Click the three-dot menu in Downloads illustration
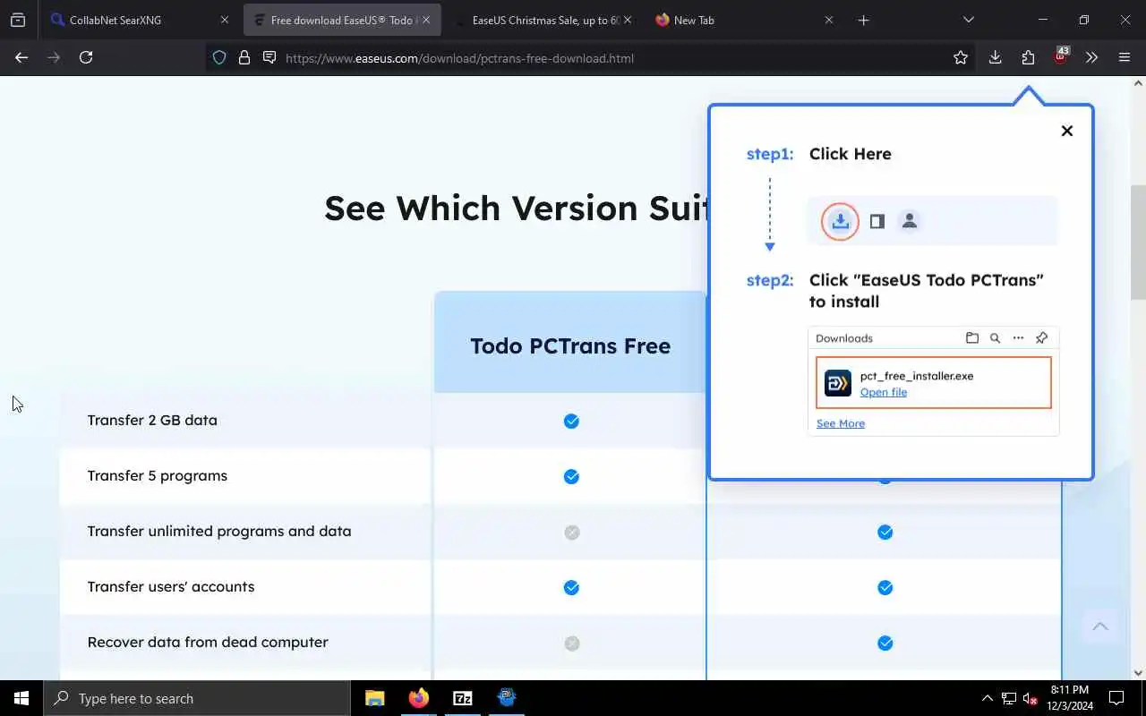 (x=1018, y=338)
